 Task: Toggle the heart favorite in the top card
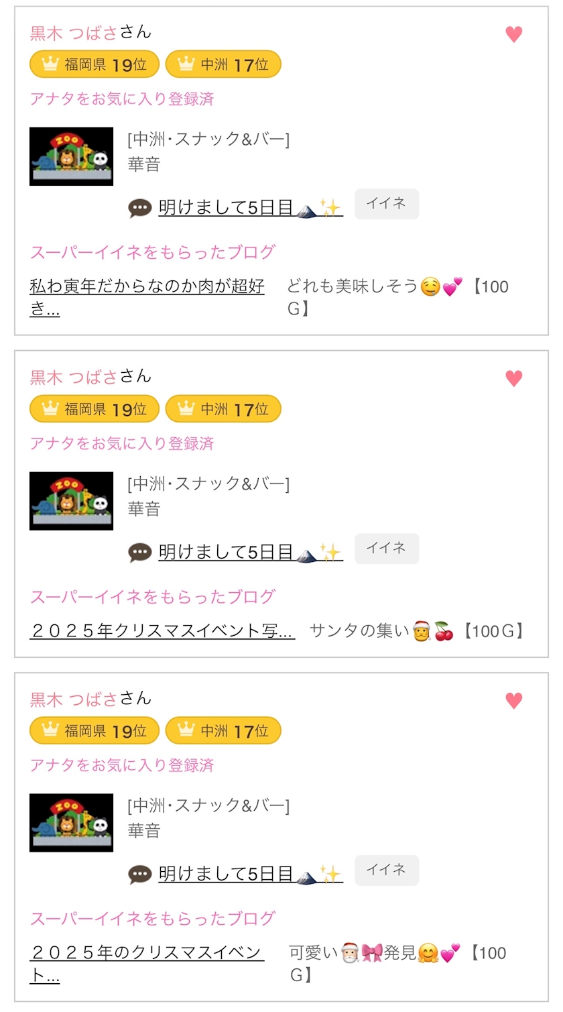coord(513,34)
